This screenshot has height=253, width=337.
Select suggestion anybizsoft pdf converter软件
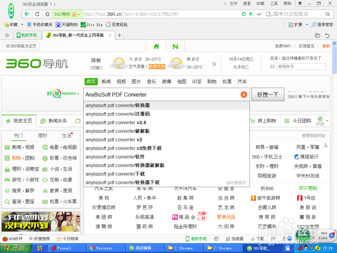(166, 157)
